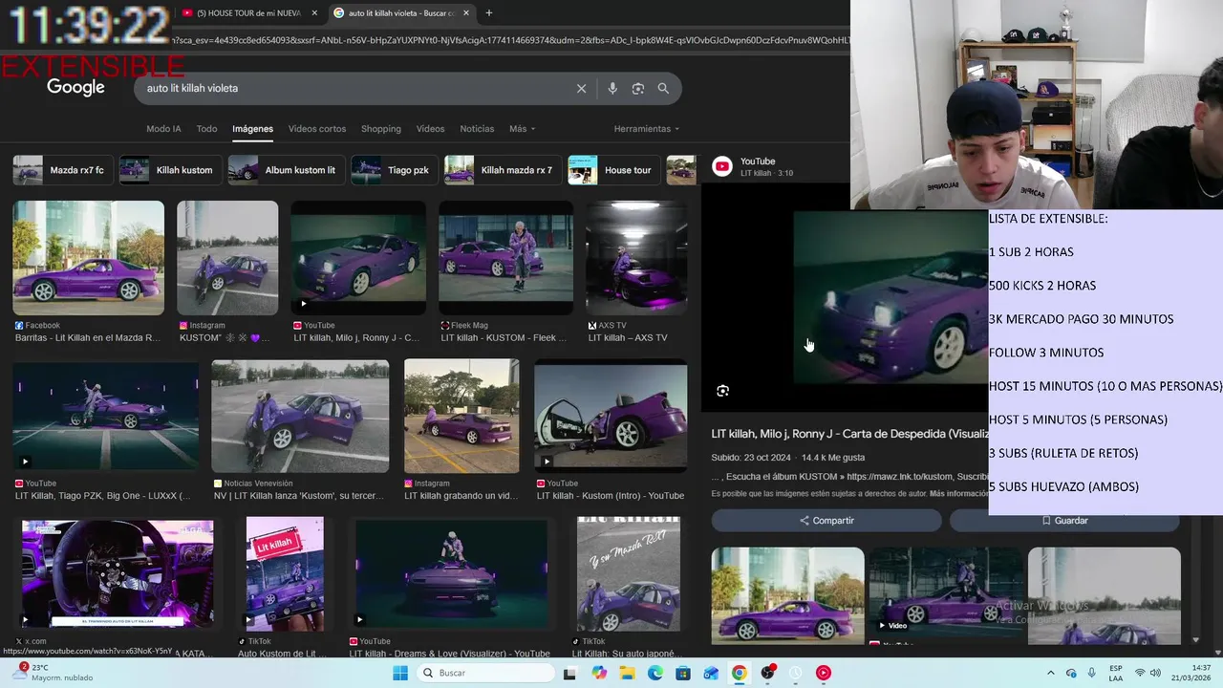Open the LUXxX YouTube video thumbnail

[105, 416]
